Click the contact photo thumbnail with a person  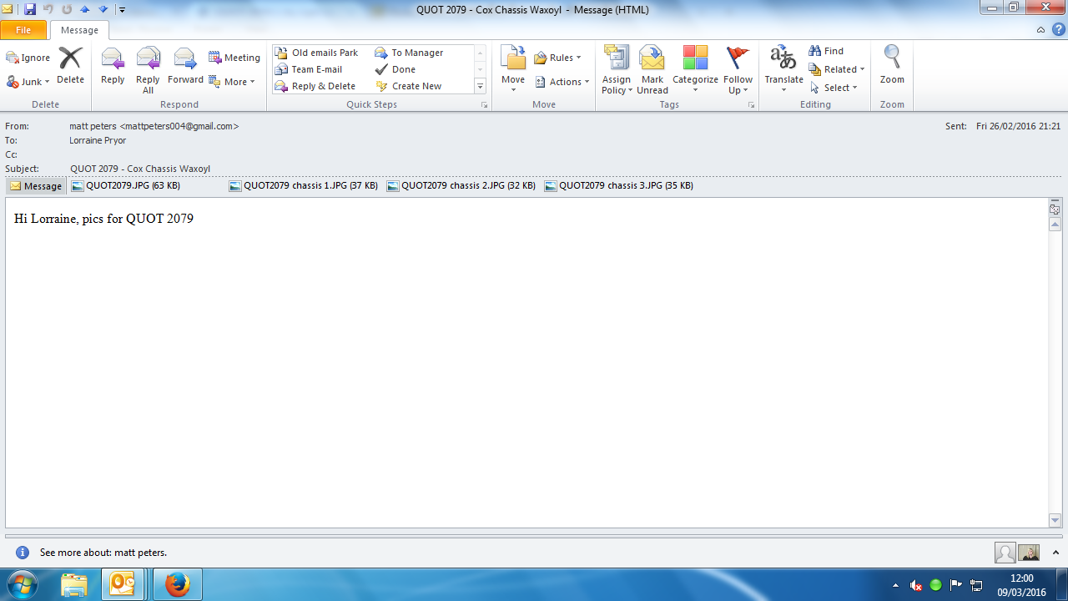(1029, 553)
